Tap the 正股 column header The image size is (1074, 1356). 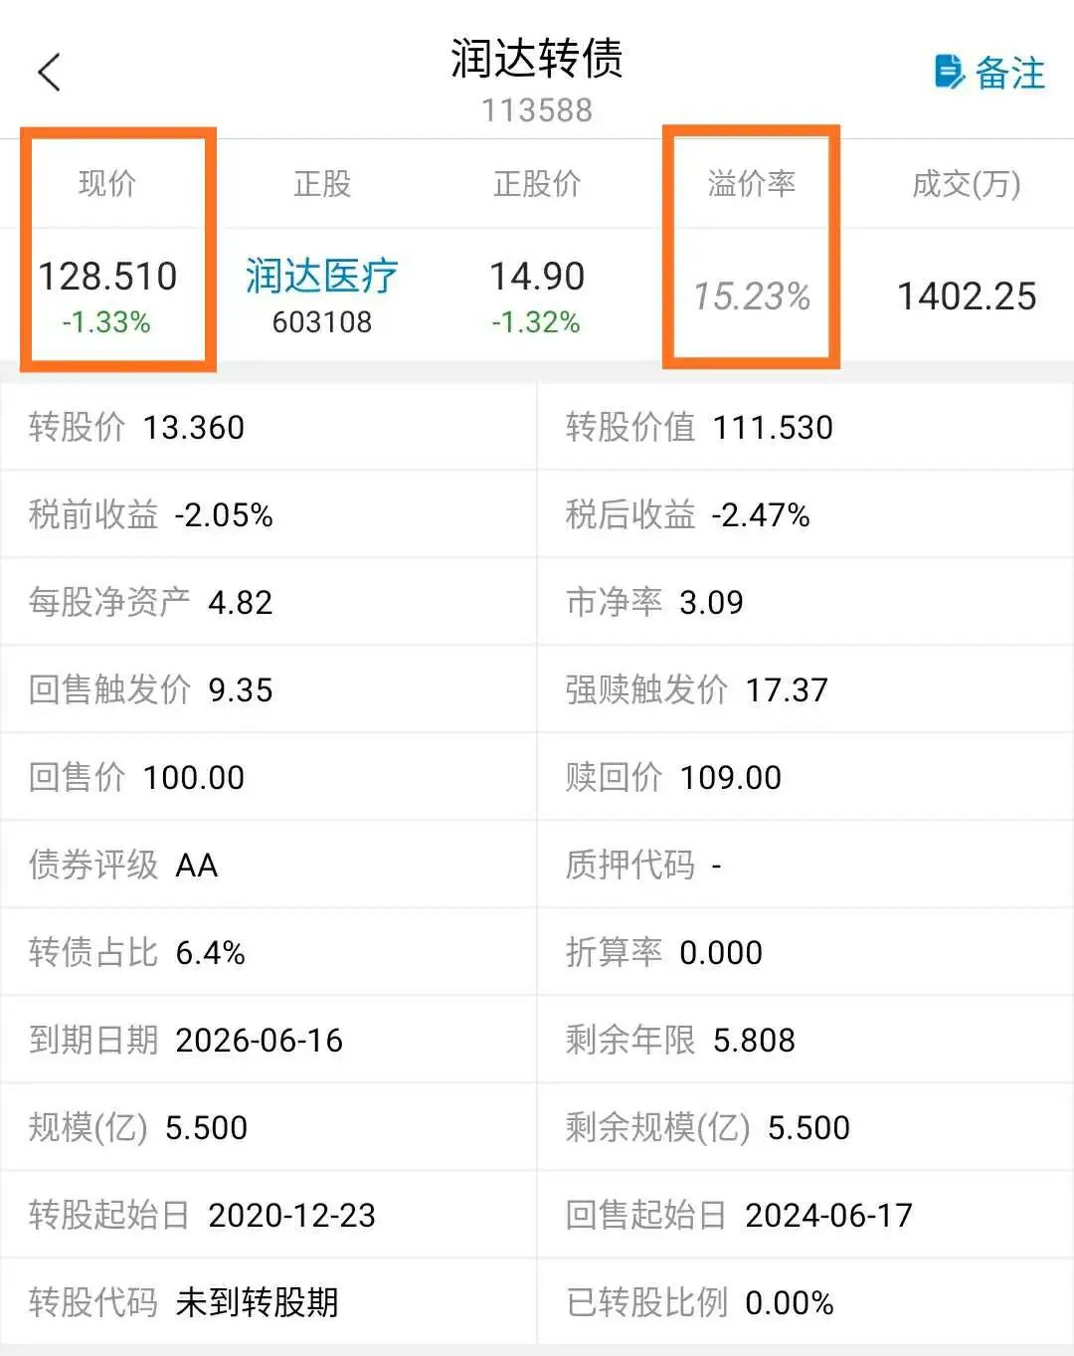pos(322,183)
